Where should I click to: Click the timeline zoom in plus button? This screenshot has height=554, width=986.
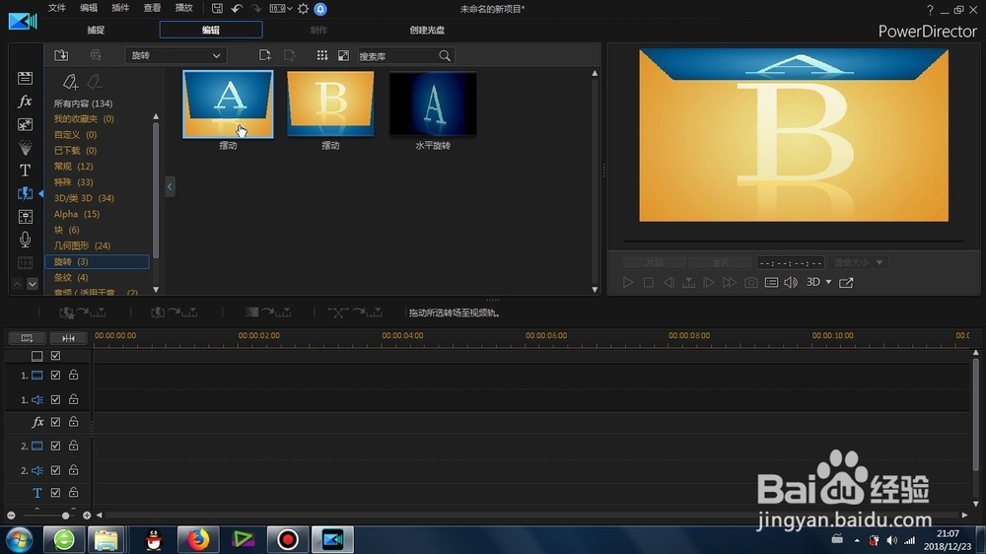[87, 516]
